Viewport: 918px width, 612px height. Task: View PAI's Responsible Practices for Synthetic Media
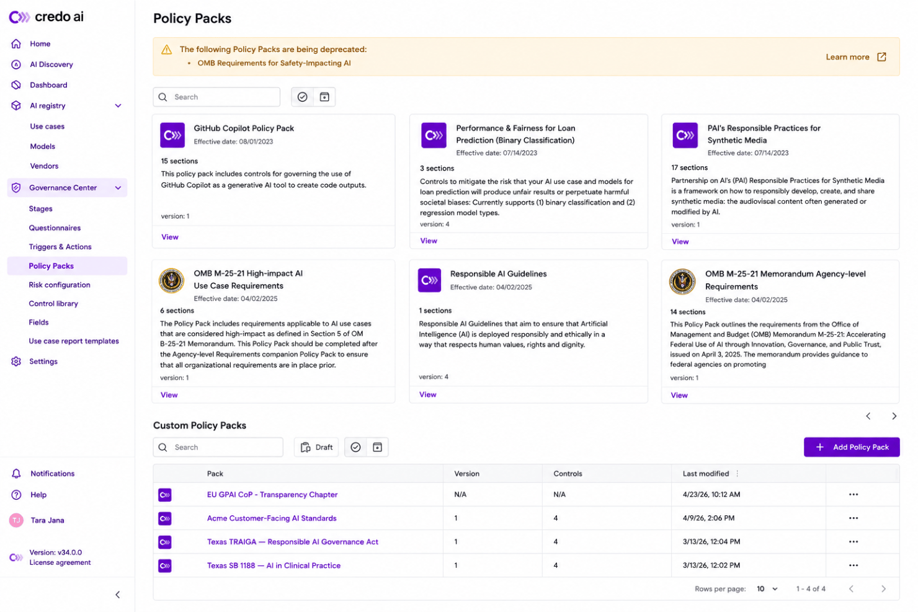click(680, 242)
